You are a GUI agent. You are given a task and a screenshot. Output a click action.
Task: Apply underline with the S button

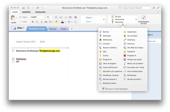click(x=41, y=22)
